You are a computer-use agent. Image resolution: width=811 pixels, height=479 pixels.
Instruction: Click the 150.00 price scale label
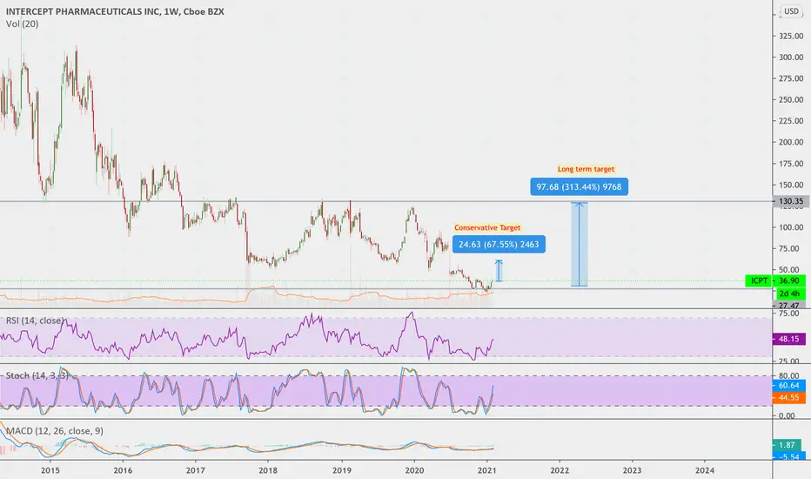pos(791,185)
